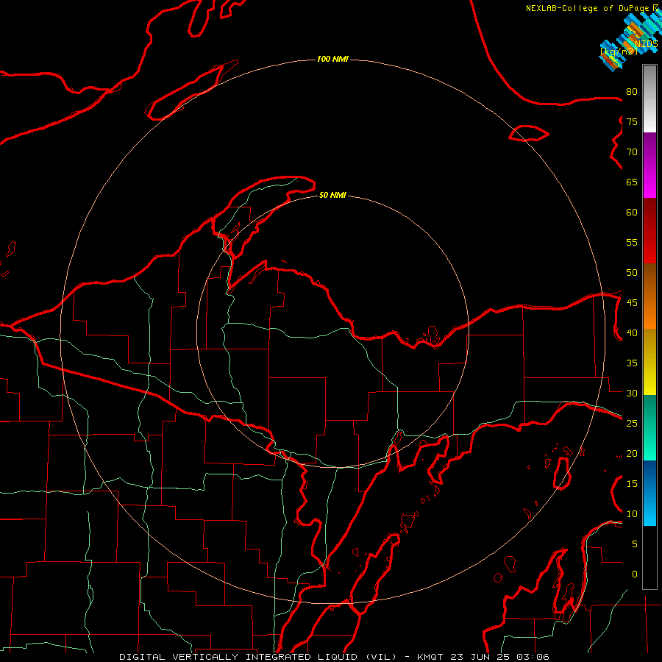The height and width of the screenshot is (662, 662).
Task: Pick the brown-orange segment of the color bar
Action: pos(649,296)
